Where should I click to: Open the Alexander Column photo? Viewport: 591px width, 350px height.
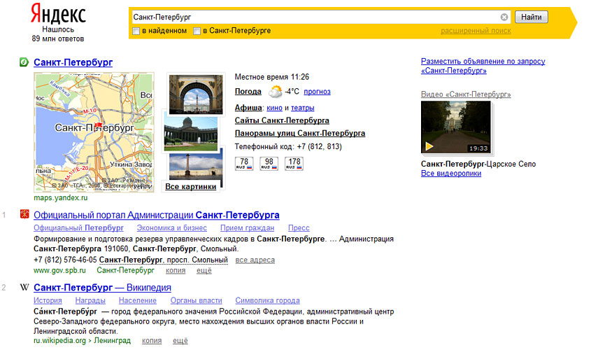[x=196, y=167]
